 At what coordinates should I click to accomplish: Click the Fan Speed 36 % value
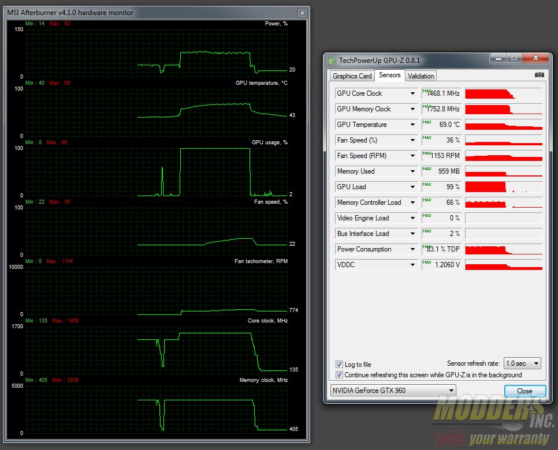click(x=442, y=140)
